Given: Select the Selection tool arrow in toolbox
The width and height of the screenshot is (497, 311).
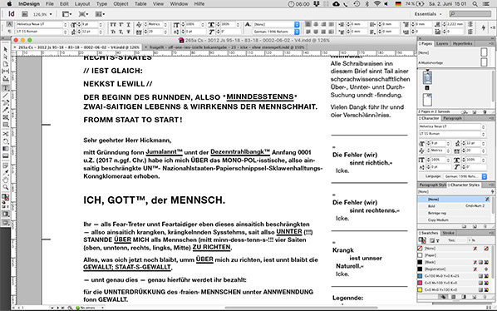Looking at the screenshot, I should coord(5,49).
